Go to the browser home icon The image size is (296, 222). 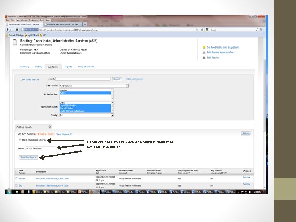(17, 30)
